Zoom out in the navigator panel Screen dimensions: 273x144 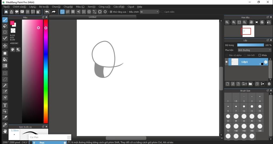coord(245,22)
